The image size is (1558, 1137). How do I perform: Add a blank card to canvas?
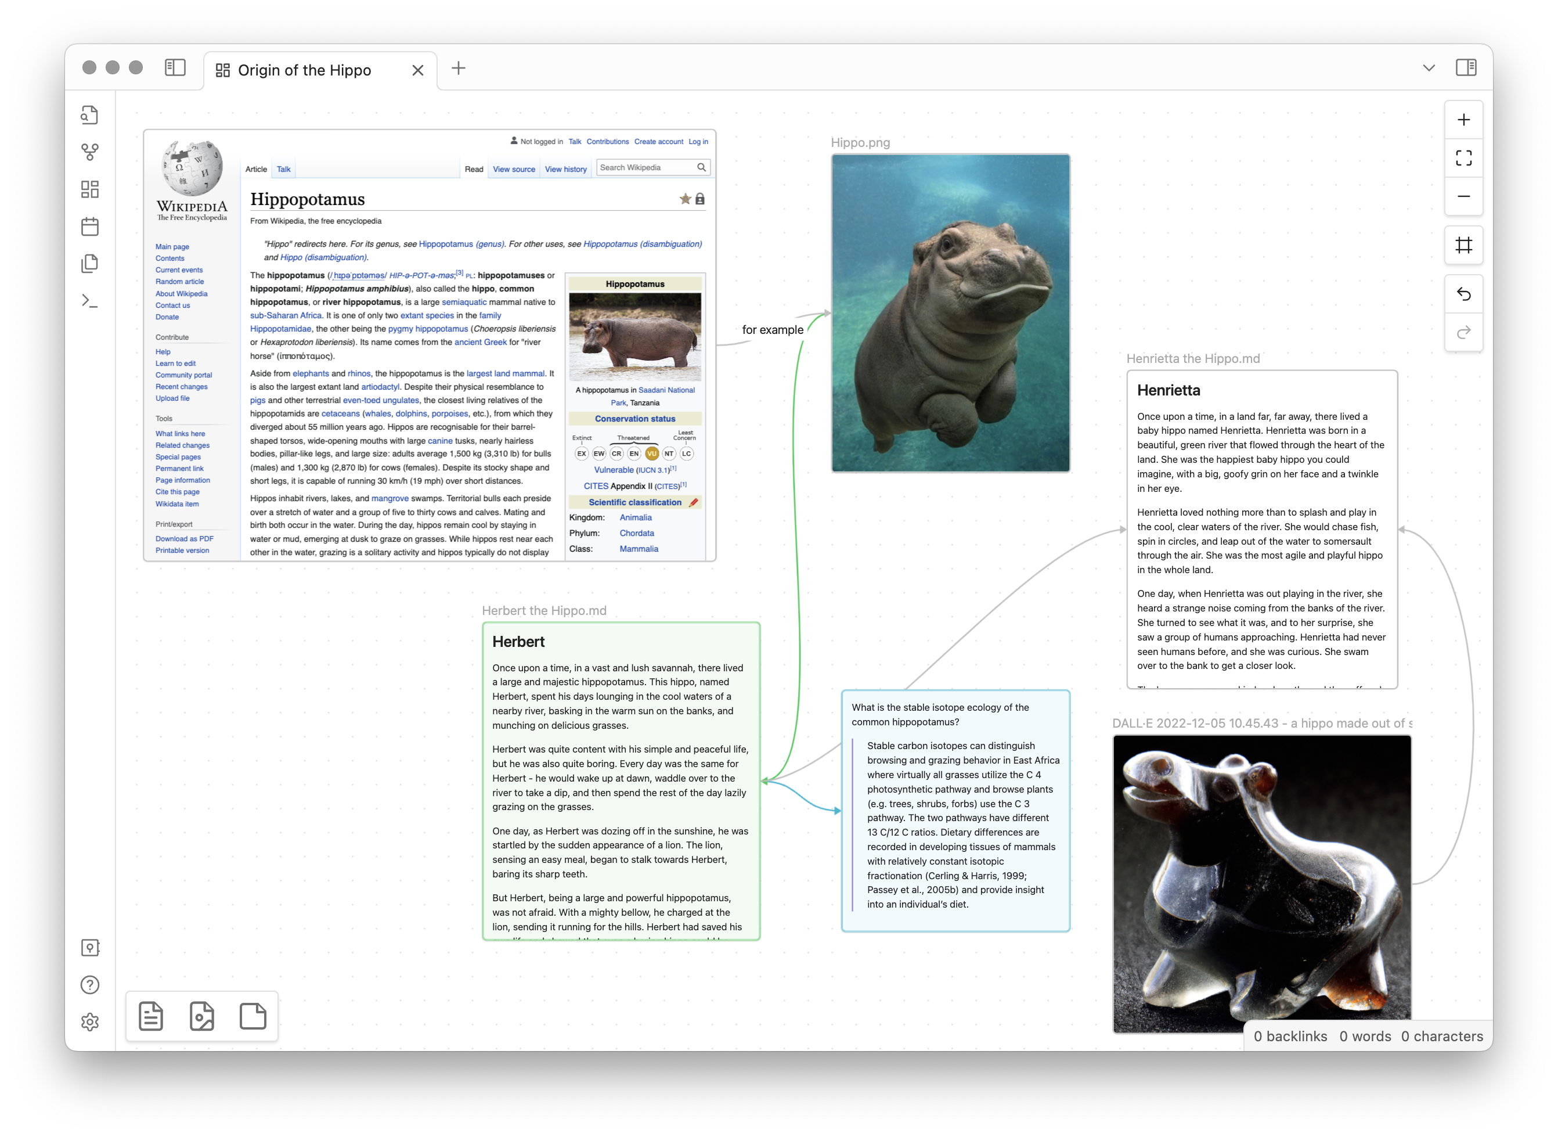[x=253, y=1016]
